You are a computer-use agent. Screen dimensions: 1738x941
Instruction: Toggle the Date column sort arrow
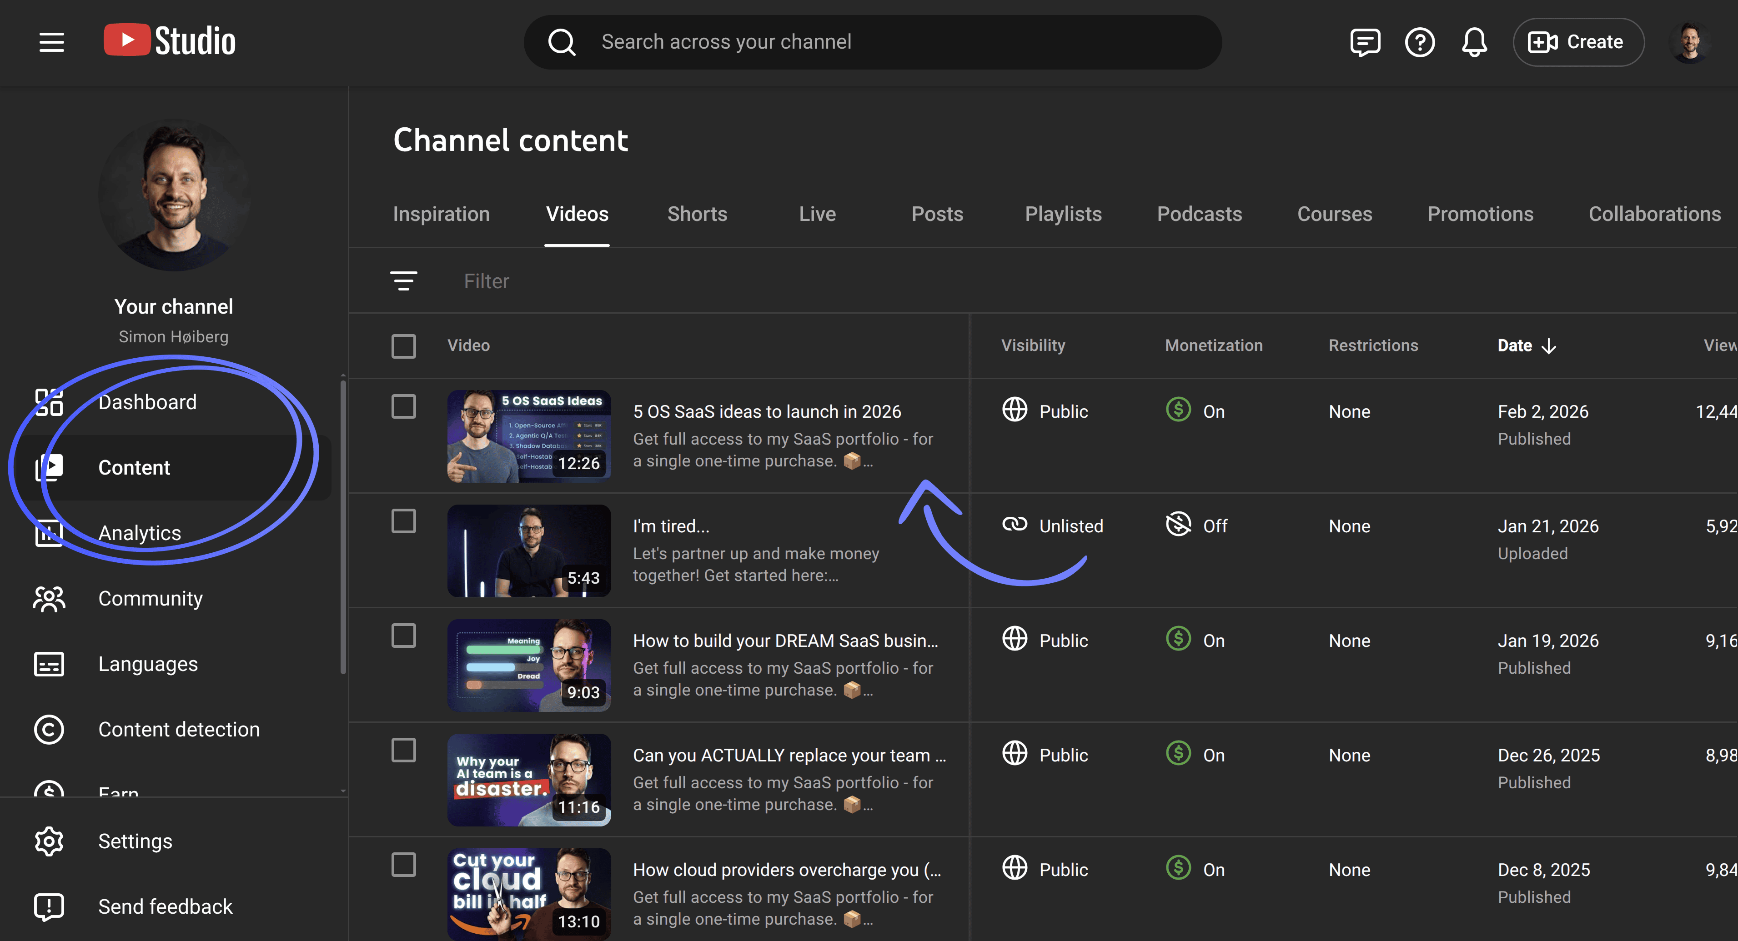coord(1549,345)
